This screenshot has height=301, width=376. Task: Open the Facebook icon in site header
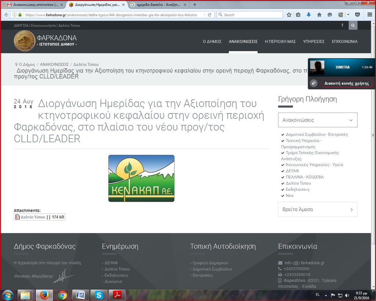[342, 25]
